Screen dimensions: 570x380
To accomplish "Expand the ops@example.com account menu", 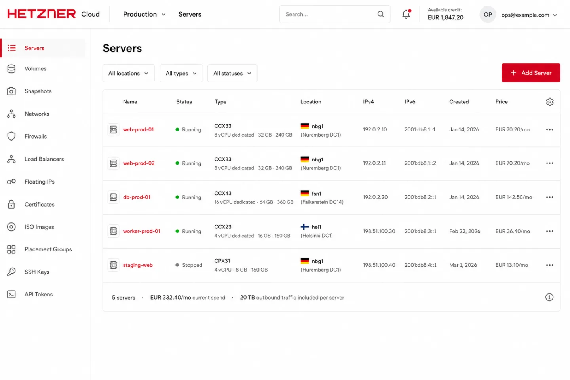I will (x=529, y=15).
